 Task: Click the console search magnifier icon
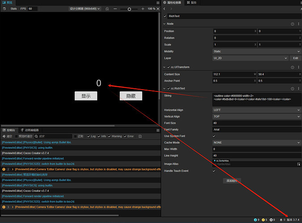point(36,136)
